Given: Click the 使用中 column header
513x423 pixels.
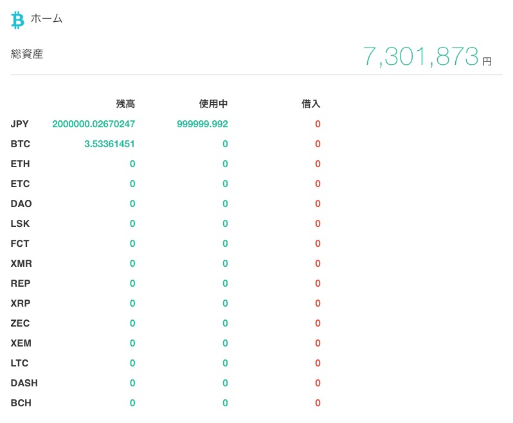Looking at the screenshot, I should tap(213, 104).
